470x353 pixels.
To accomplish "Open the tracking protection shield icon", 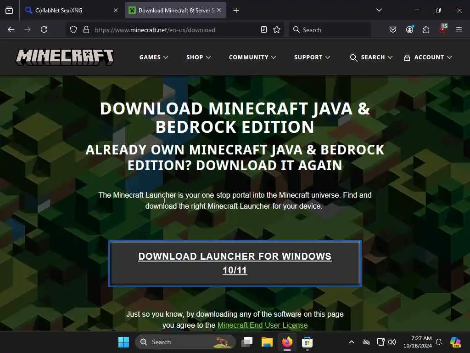I will (x=73, y=30).
